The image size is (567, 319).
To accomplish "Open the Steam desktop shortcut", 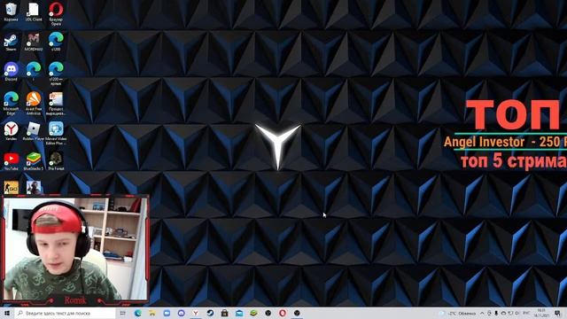I will [x=11, y=42].
